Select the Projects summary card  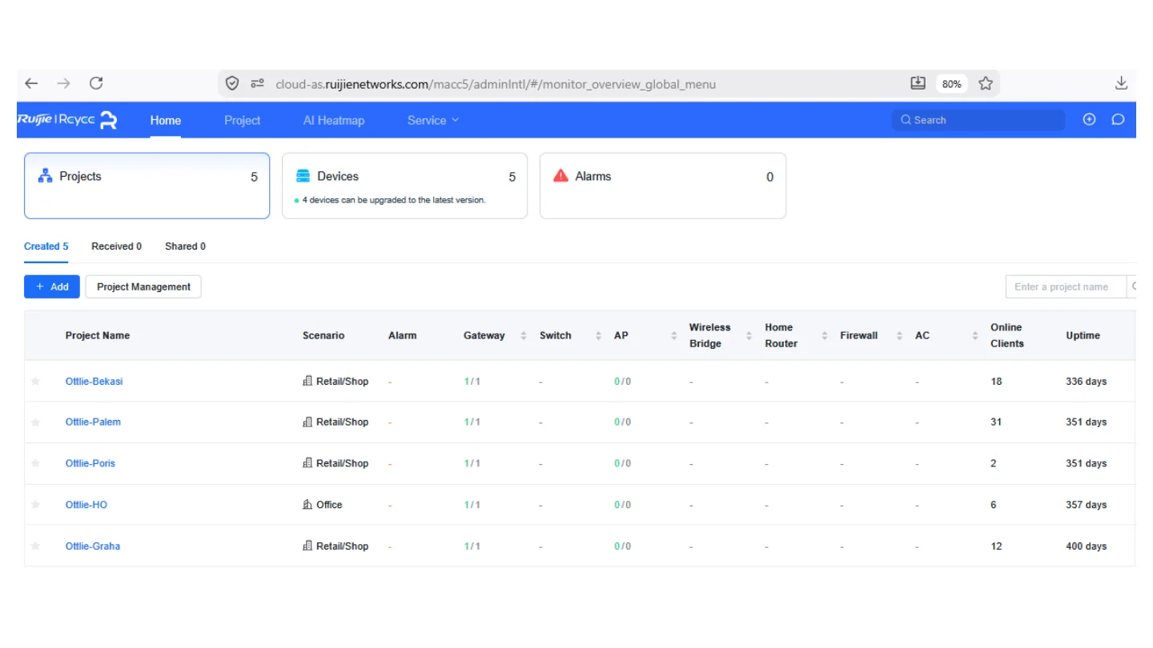click(x=147, y=186)
